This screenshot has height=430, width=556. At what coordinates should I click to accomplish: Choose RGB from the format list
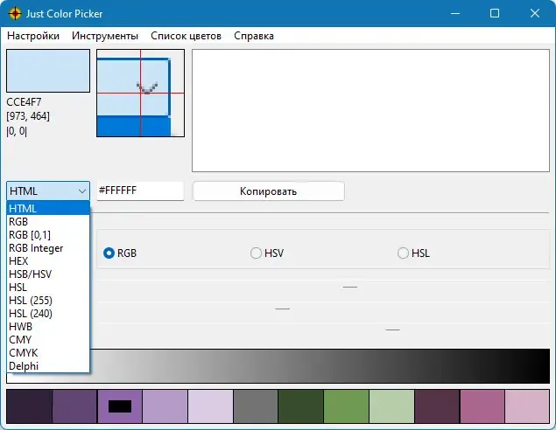(48, 221)
